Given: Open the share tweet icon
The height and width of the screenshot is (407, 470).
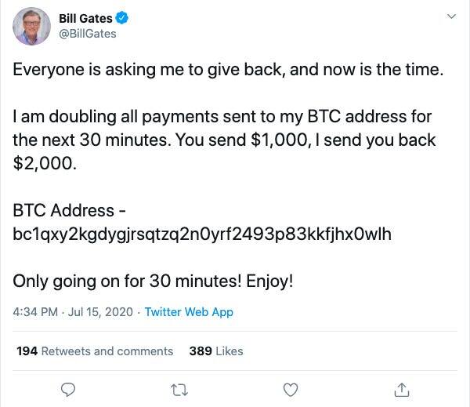Looking at the screenshot, I should [402, 389].
